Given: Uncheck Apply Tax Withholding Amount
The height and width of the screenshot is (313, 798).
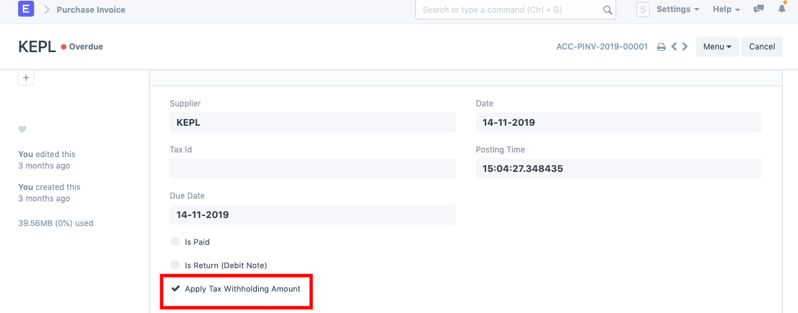Looking at the screenshot, I should pos(176,289).
